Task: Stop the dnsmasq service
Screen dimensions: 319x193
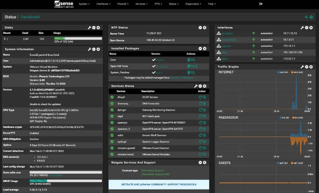Action: tap(204, 104)
